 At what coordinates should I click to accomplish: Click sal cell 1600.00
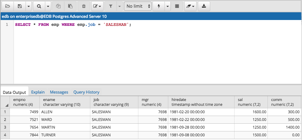(x=251, y=112)
